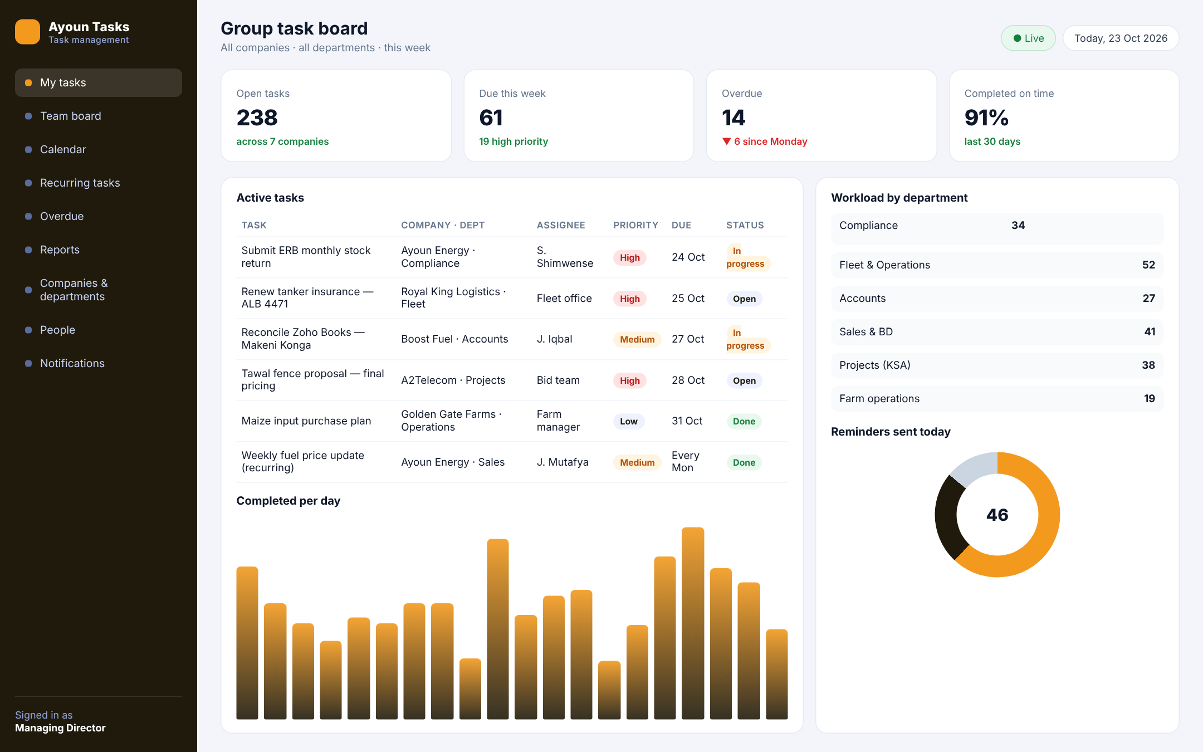Click High priority badge on ERB task
This screenshot has width=1203, height=752.
(630, 257)
